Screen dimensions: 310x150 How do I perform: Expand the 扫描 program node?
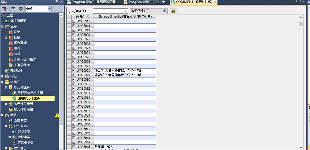(x=6, y=37)
